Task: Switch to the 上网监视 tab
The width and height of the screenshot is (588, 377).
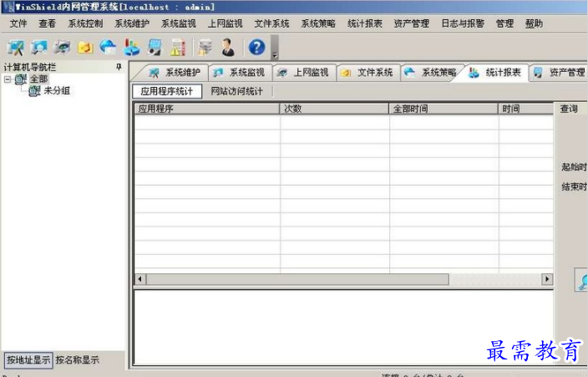Action: 304,73
